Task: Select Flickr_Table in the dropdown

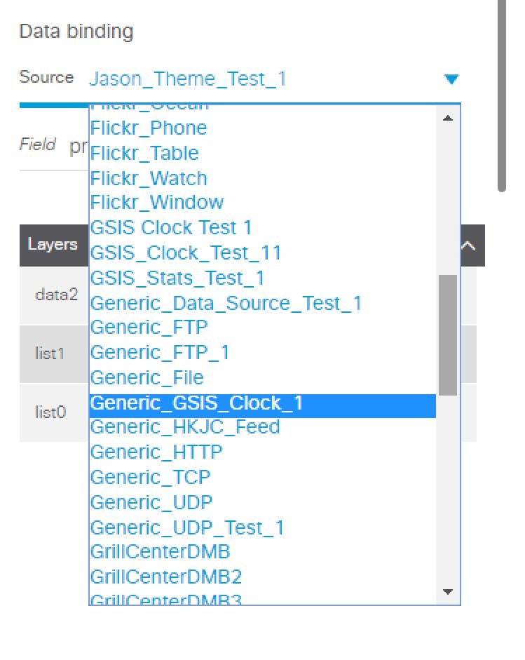Action: point(144,153)
